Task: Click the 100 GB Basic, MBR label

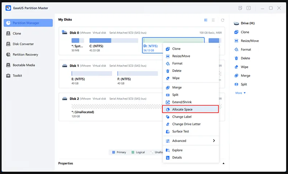Action: pyautogui.click(x=211, y=33)
